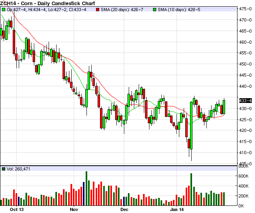Click the 415-0 price axis label
255x213 pixels.
pos(245,141)
